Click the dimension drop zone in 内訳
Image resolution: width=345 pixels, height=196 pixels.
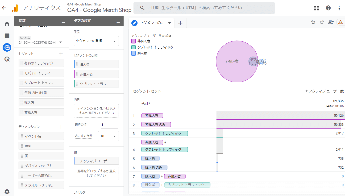pos(96,111)
